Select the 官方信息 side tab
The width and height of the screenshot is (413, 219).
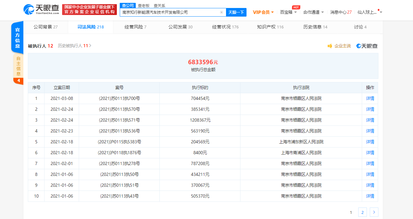18,38
